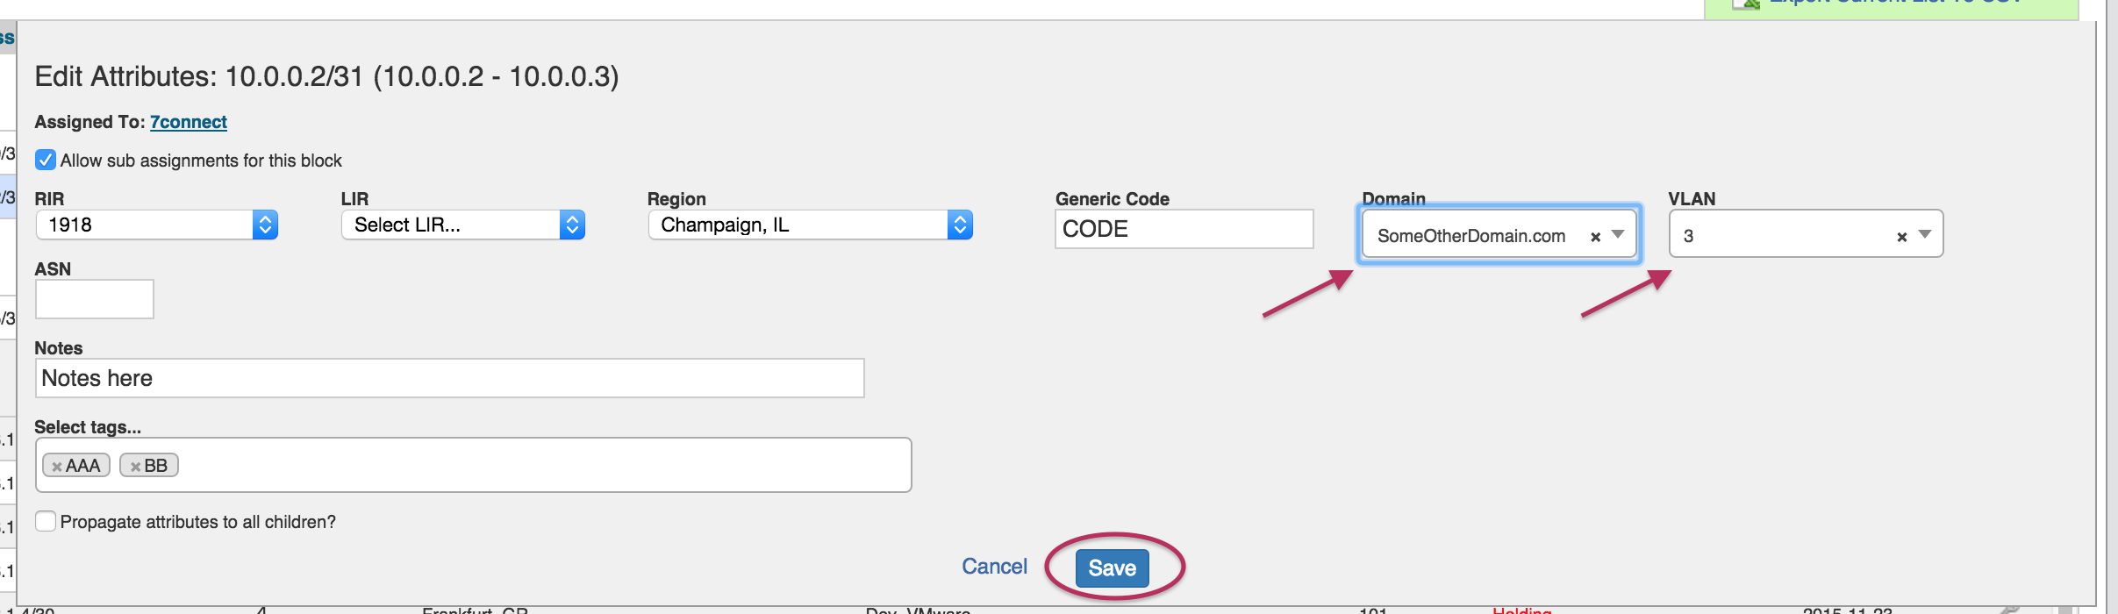Clear the Domain selection with its x
The width and height of the screenshot is (2118, 614).
pos(1595,237)
